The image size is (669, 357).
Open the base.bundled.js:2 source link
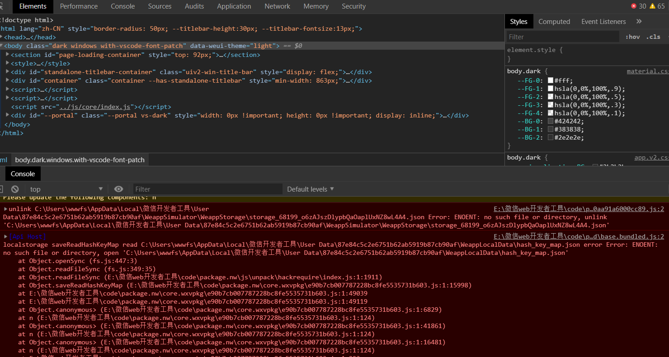pyautogui.click(x=579, y=236)
